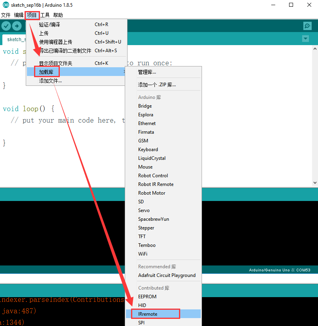This screenshot has width=318, height=326.
Task: Include the SD library
Action: pos(164,202)
